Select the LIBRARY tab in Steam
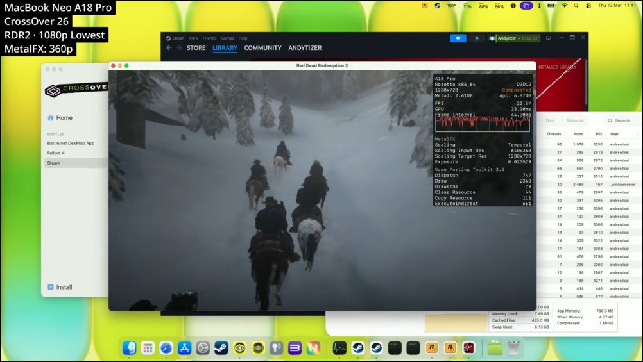This screenshot has height=362, width=643. (x=225, y=48)
